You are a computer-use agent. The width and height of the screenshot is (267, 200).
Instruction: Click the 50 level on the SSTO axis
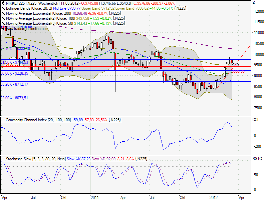256,175
